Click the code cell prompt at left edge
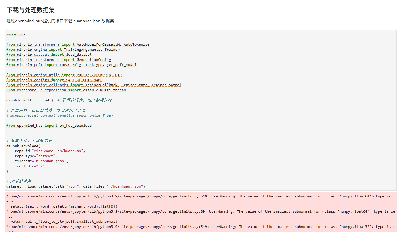Screen dimensions: 401x232 [x=2, y=35]
